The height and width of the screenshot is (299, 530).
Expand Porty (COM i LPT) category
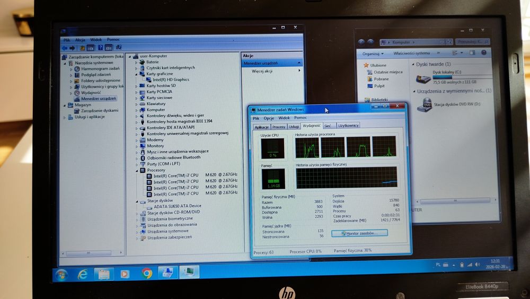pos(137,164)
